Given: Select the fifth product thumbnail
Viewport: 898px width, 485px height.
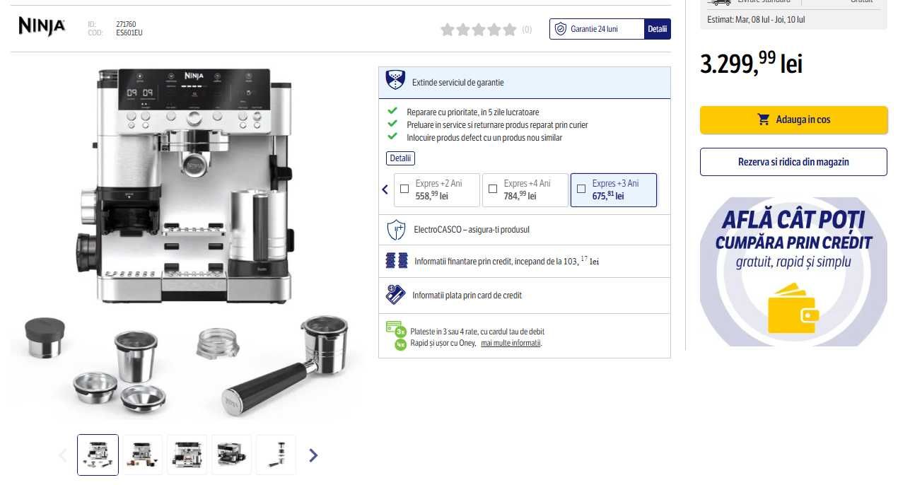Looking at the screenshot, I should pos(276,455).
